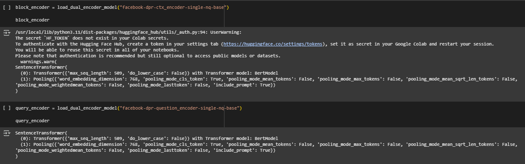Click the UserWarning file path line
This screenshot has height=164, width=525.
click(128, 32)
